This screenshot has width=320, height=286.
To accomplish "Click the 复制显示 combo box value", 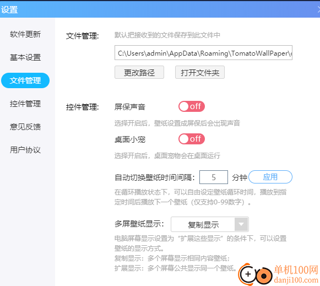I will [203, 224].
